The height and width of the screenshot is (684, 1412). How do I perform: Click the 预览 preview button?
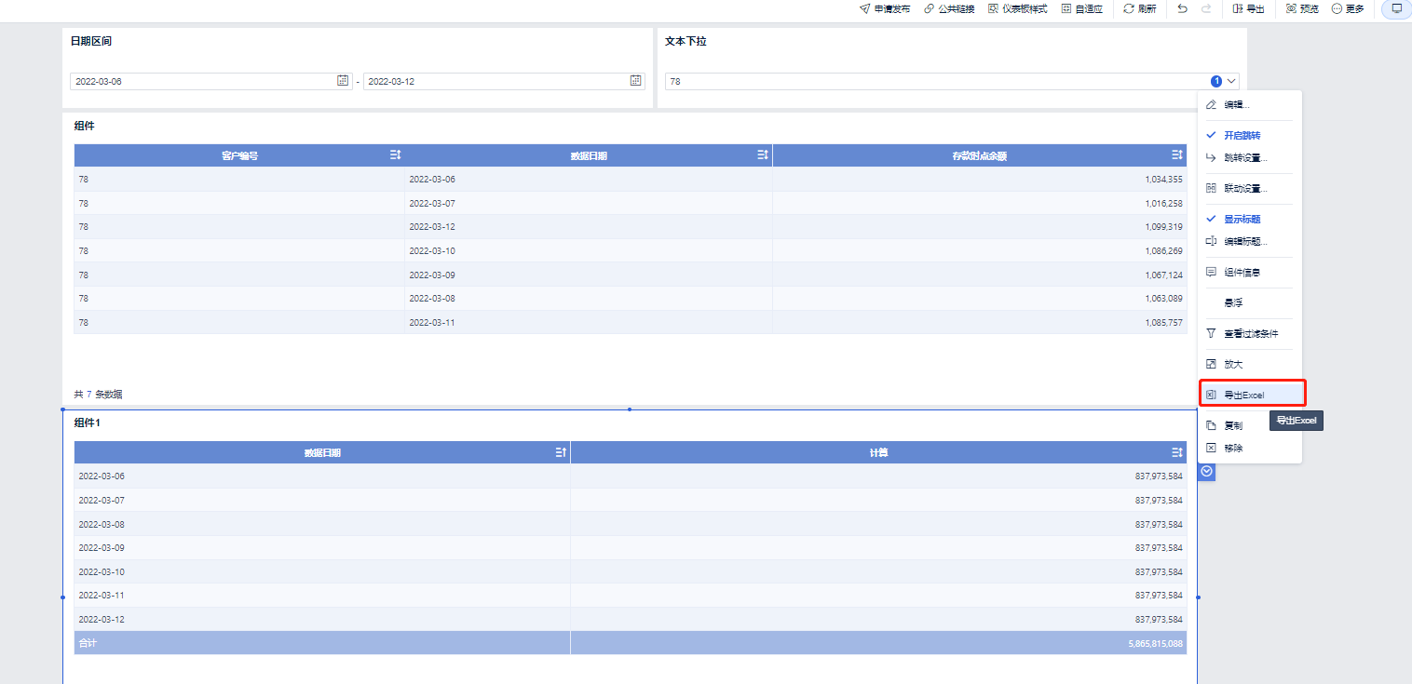point(1302,8)
